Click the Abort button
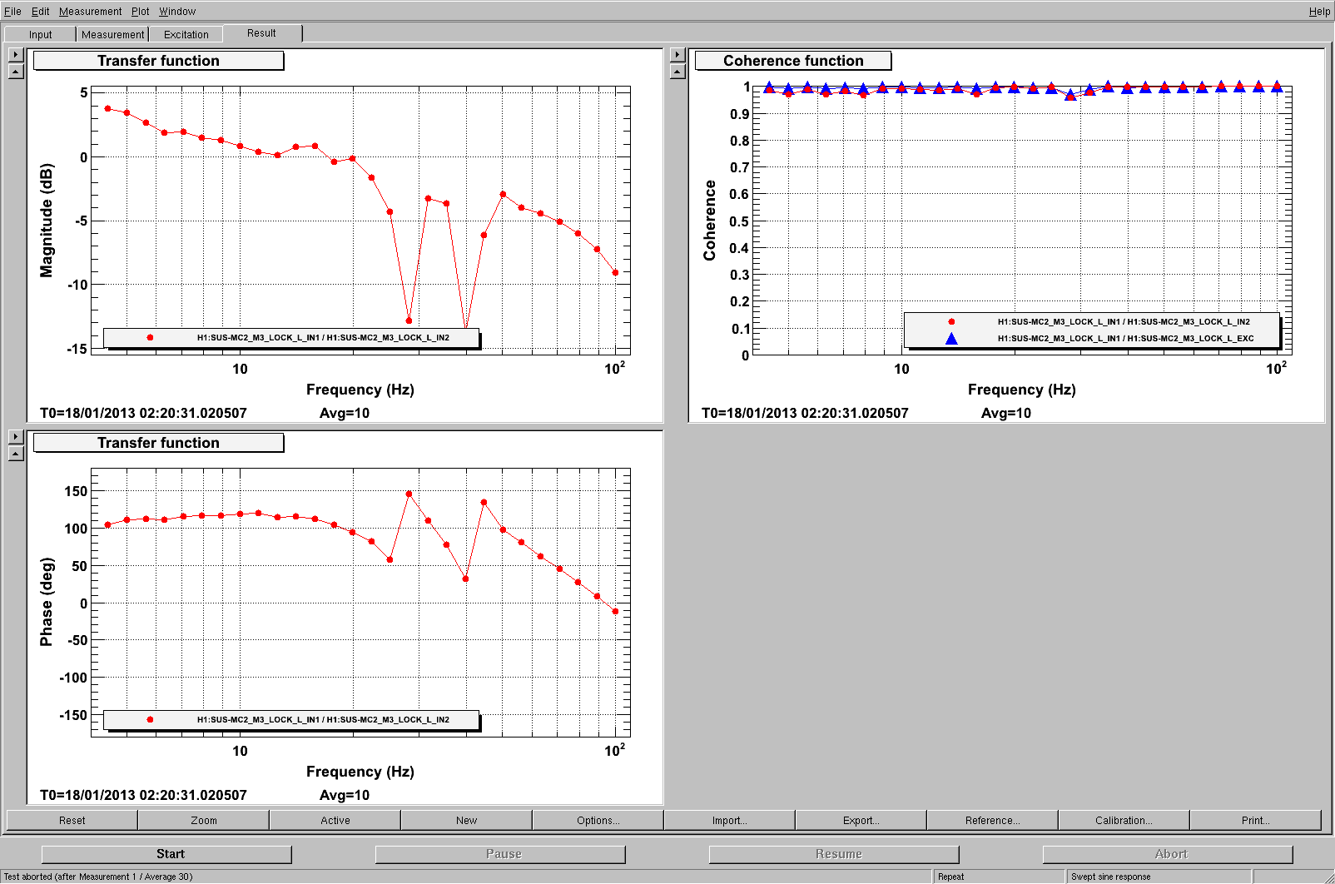 click(1168, 854)
